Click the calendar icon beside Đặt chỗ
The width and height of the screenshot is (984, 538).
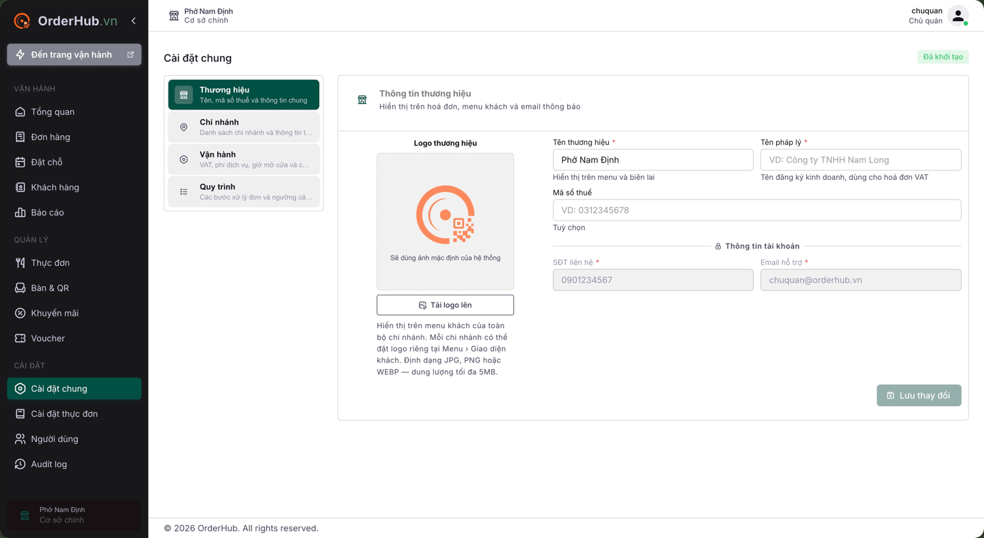point(20,163)
